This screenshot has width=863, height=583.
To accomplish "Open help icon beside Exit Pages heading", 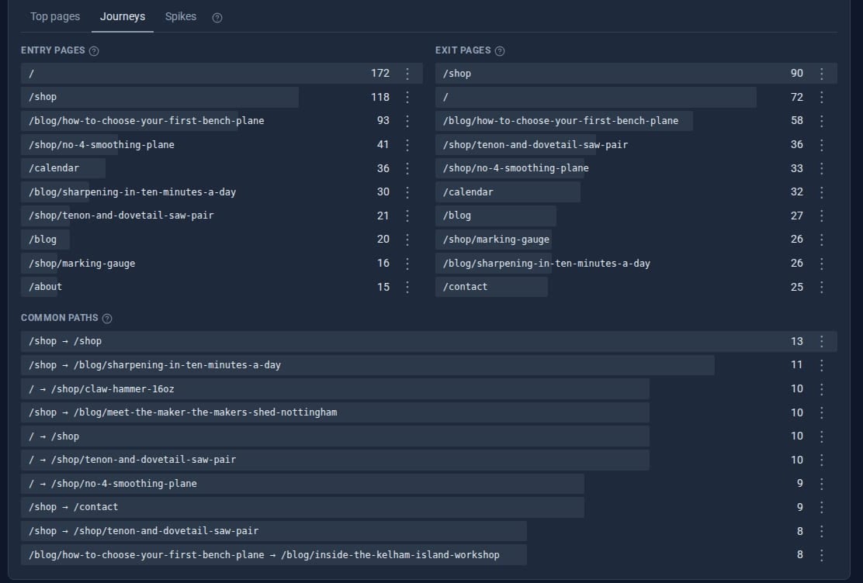I will tap(500, 50).
